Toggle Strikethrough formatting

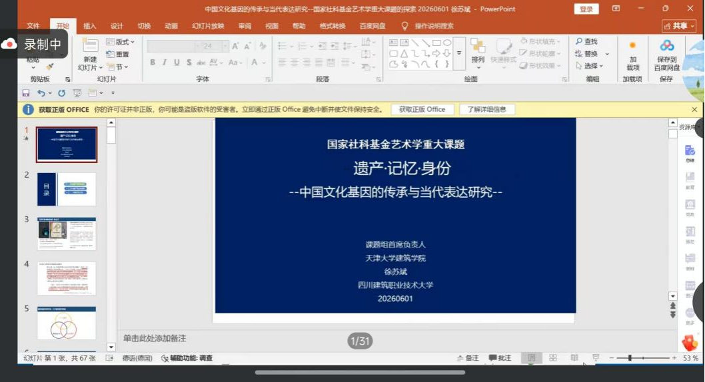[201, 63]
